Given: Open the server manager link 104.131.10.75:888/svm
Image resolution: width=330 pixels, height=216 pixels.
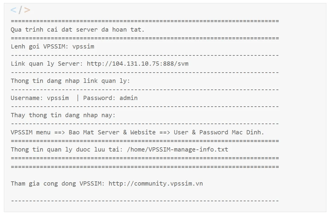Looking at the screenshot, I should 138,64.
